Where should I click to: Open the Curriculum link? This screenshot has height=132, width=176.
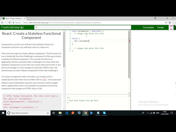(148, 28)
